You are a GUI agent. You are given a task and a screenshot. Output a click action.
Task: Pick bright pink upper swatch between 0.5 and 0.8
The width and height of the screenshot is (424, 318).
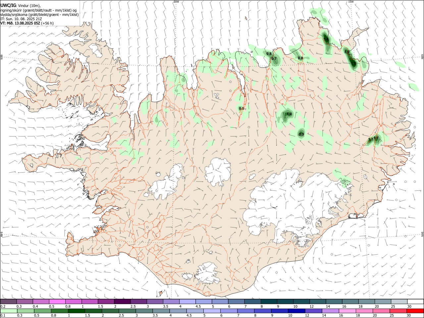[x=57, y=301]
